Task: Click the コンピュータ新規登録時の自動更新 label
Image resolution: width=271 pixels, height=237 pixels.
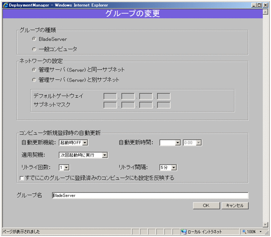Action: (x=60, y=133)
